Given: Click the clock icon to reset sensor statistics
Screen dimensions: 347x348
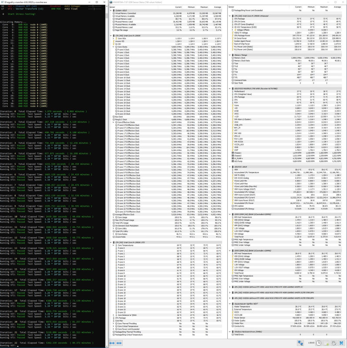Looking at the screenshot, I should [319, 343].
